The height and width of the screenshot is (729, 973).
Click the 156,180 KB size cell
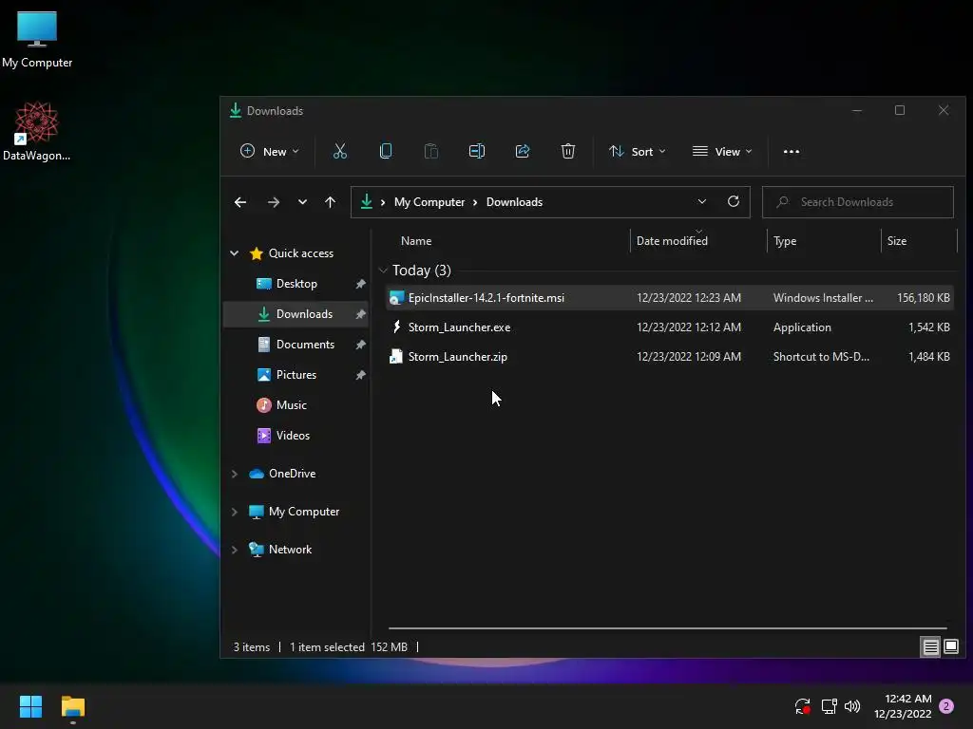coord(924,298)
